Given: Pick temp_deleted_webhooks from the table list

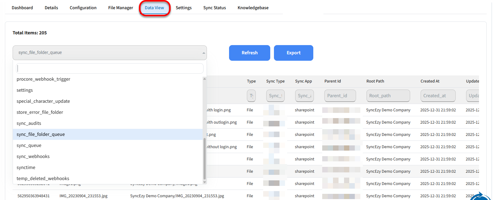Looking at the screenshot, I should click(x=43, y=179).
